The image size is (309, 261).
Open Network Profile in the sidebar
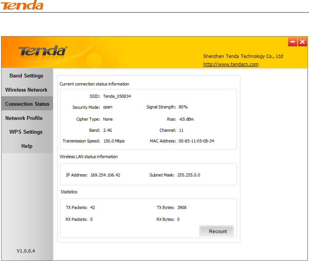24,118
